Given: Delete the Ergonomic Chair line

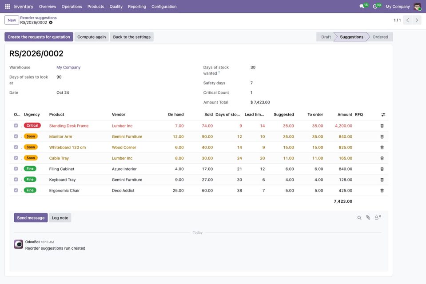Looking at the screenshot, I should (x=382, y=191).
